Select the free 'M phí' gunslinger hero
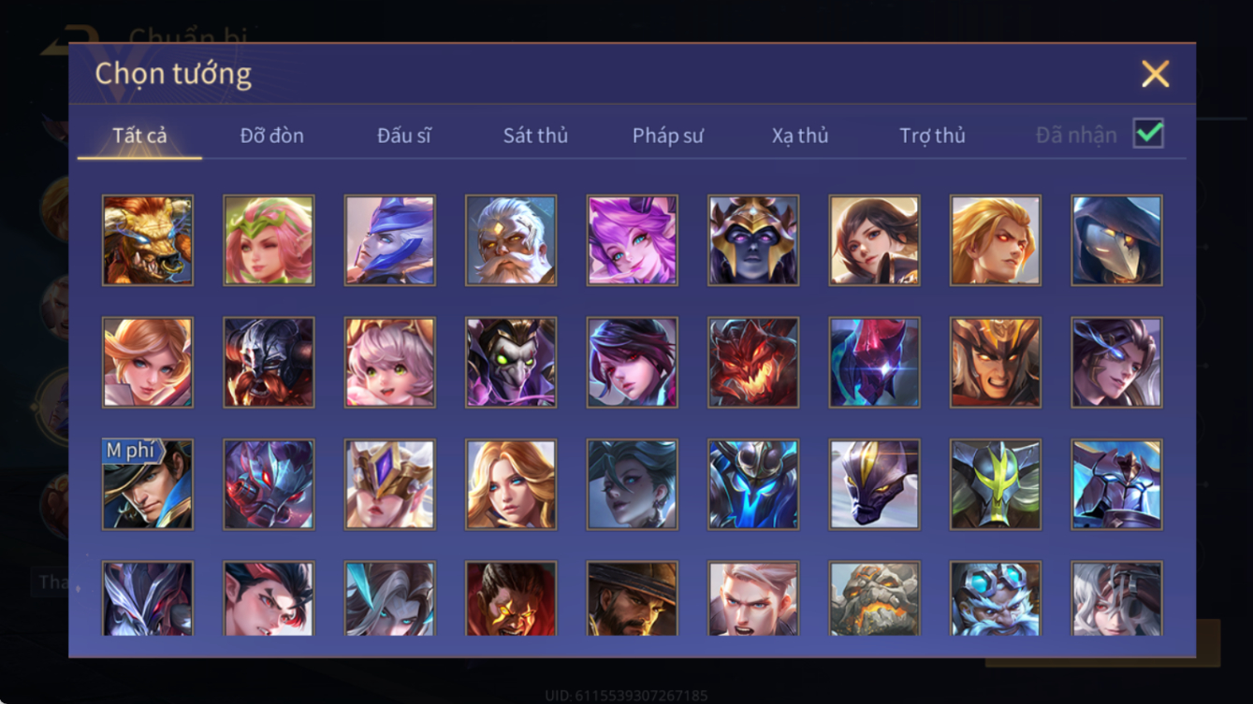This screenshot has width=1253, height=704. [x=148, y=484]
